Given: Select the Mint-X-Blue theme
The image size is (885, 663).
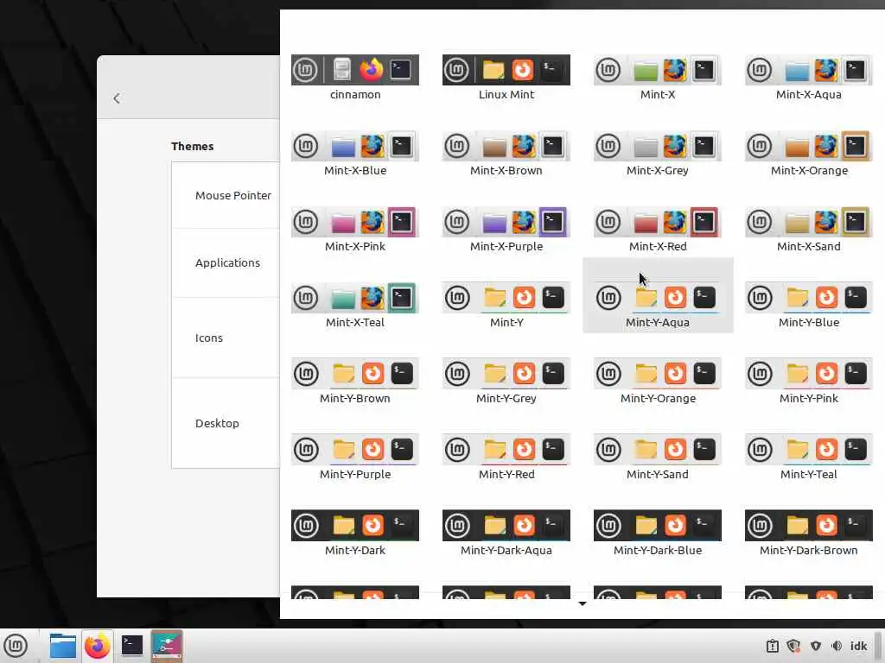Looking at the screenshot, I should [355, 154].
